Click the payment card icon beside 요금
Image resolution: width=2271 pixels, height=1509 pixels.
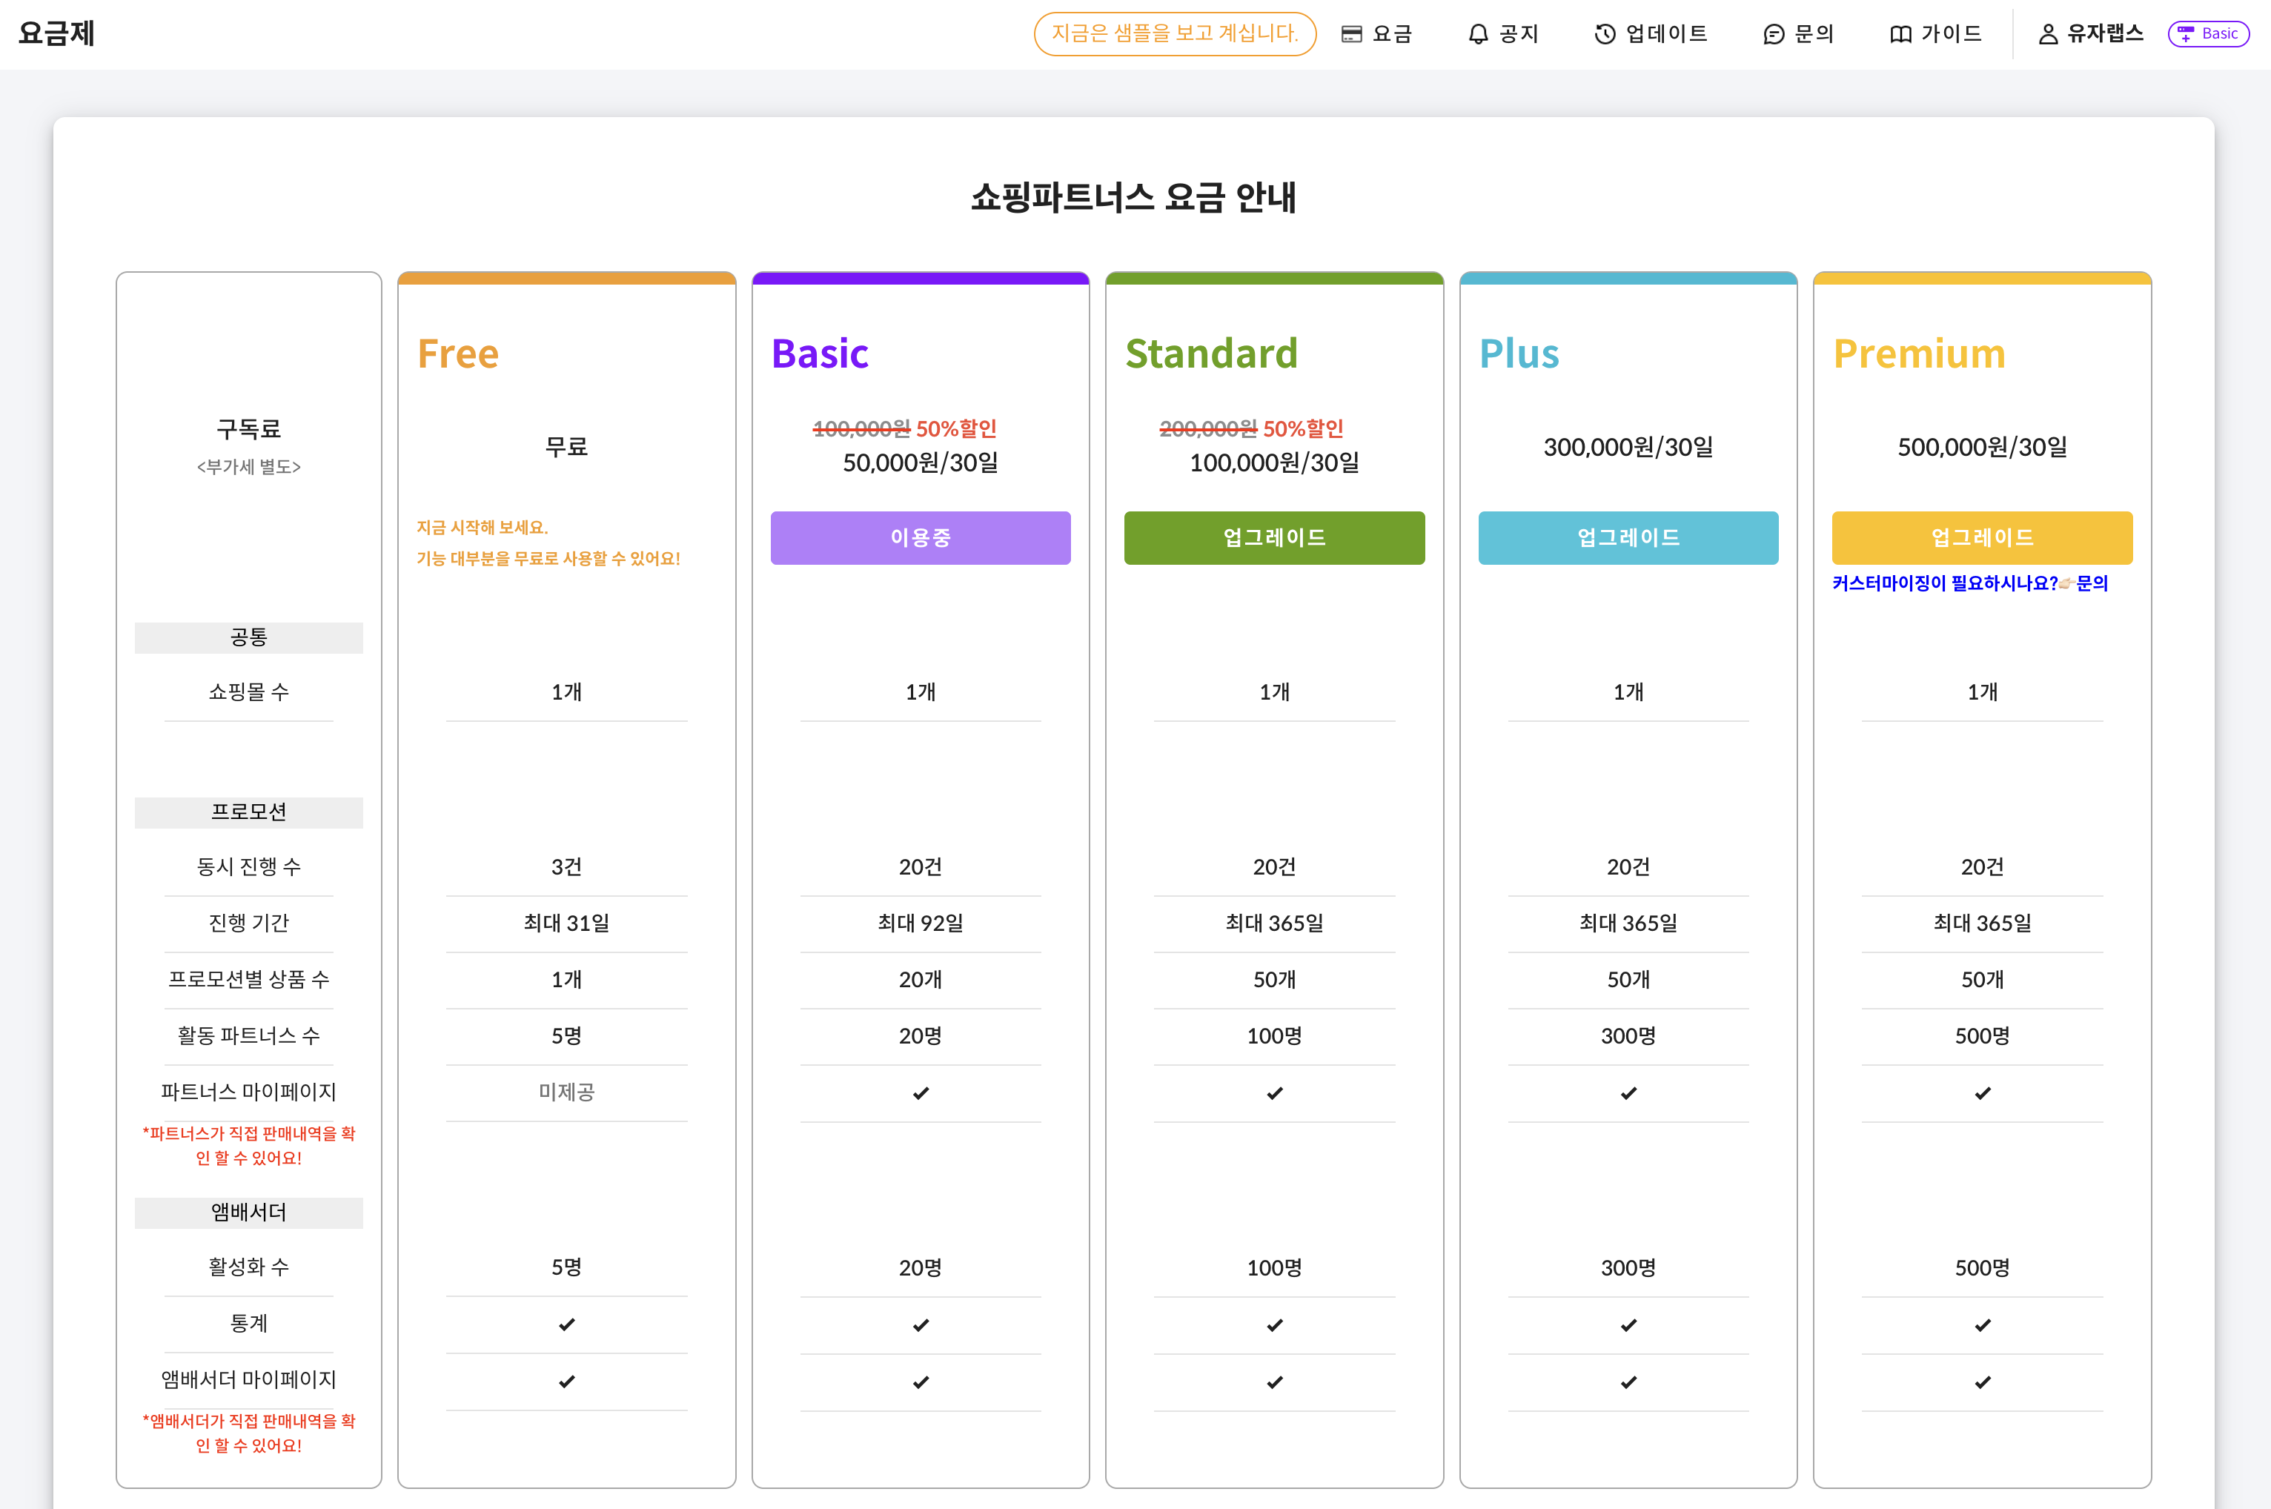pyautogui.click(x=1352, y=33)
